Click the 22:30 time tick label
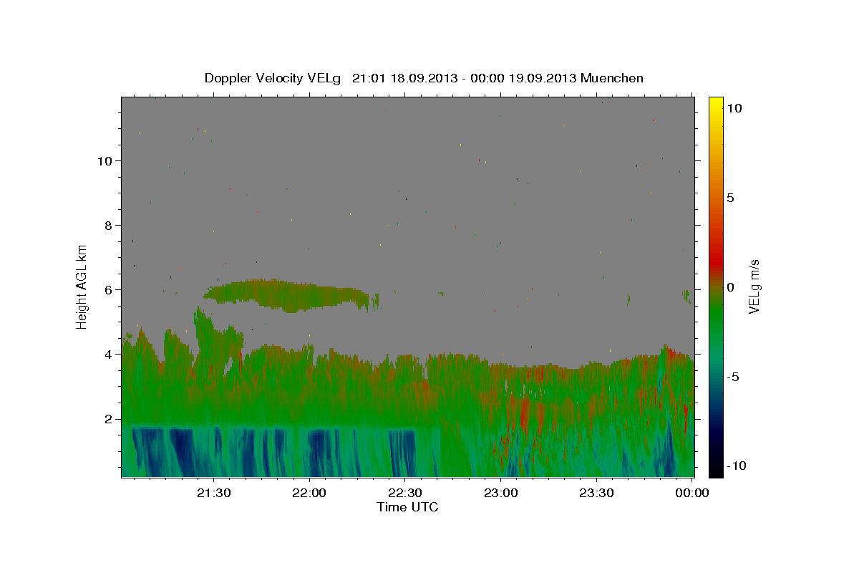 405,493
